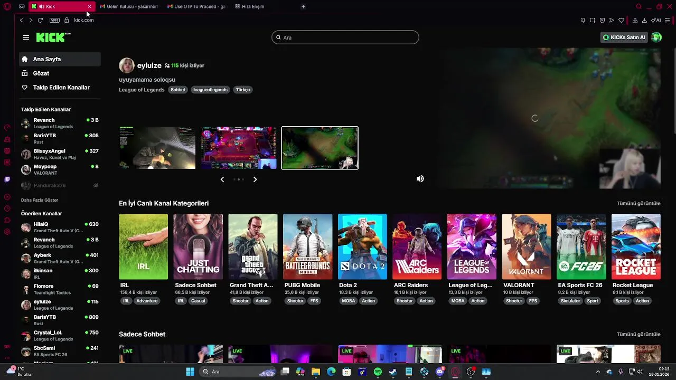This screenshot has height=380, width=676.
Task: Open File Explorer from the taskbar
Action: (x=315, y=372)
